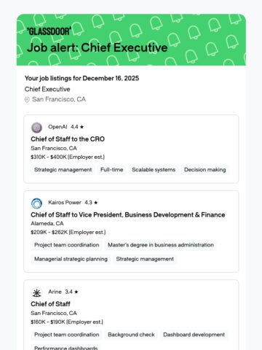Click the Kairos Power company logo
The image size is (262, 350).
(x=36, y=203)
